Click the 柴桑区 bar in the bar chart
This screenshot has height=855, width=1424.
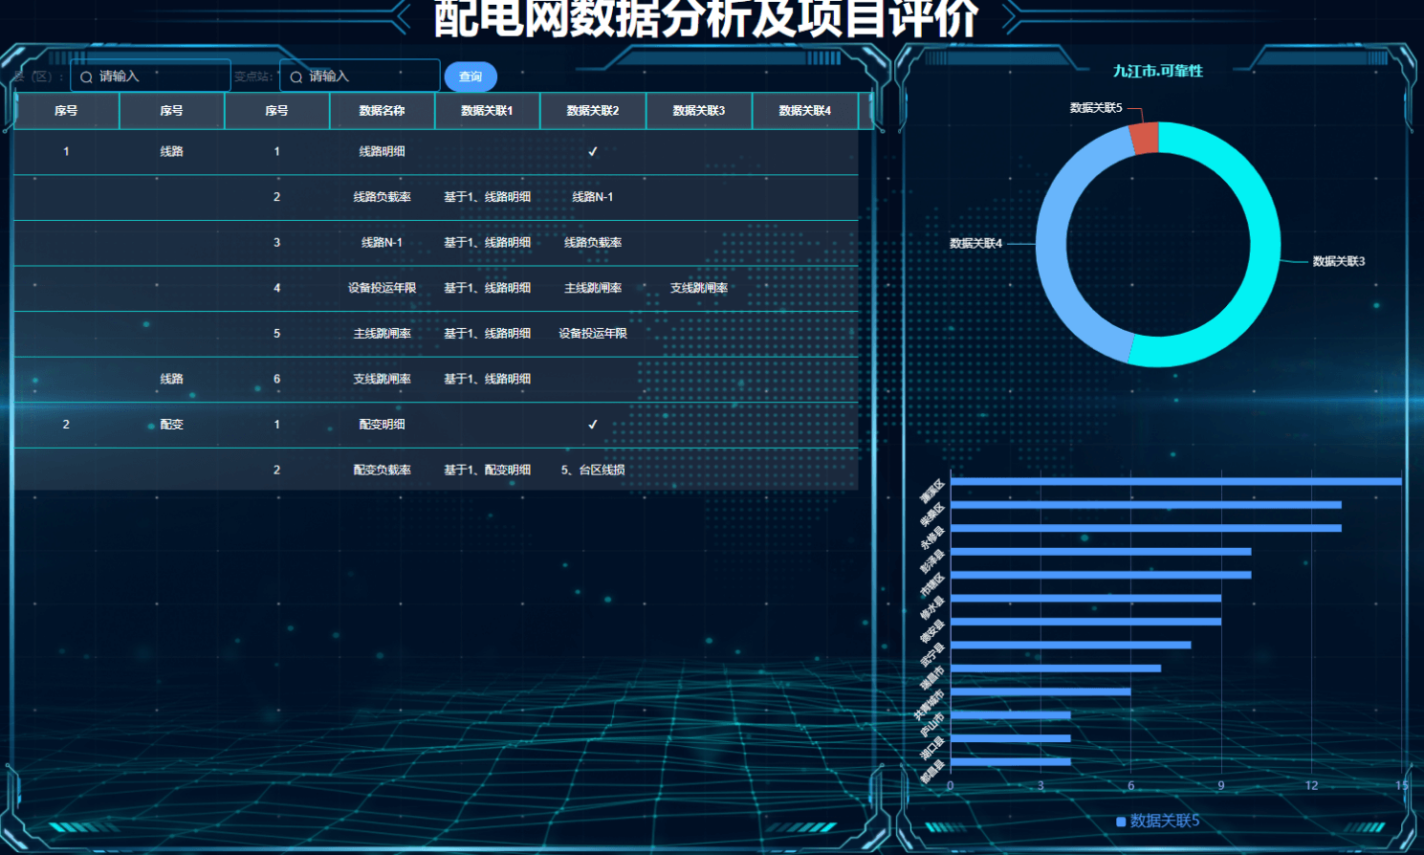tap(1146, 505)
